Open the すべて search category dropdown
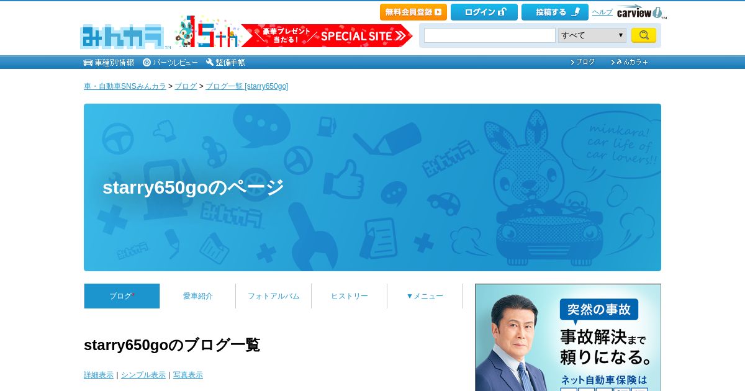The image size is (745, 391). point(592,35)
